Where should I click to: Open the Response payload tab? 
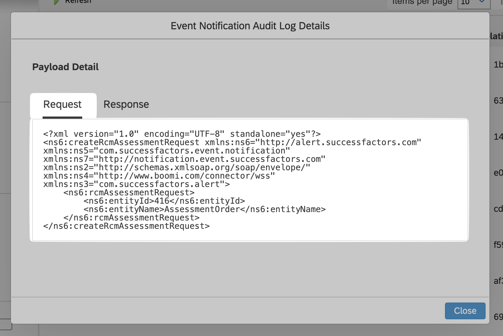(x=126, y=105)
